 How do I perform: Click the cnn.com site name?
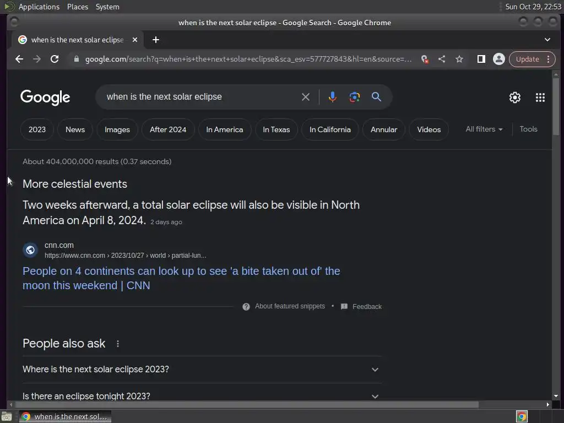pyautogui.click(x=59, y=245)
